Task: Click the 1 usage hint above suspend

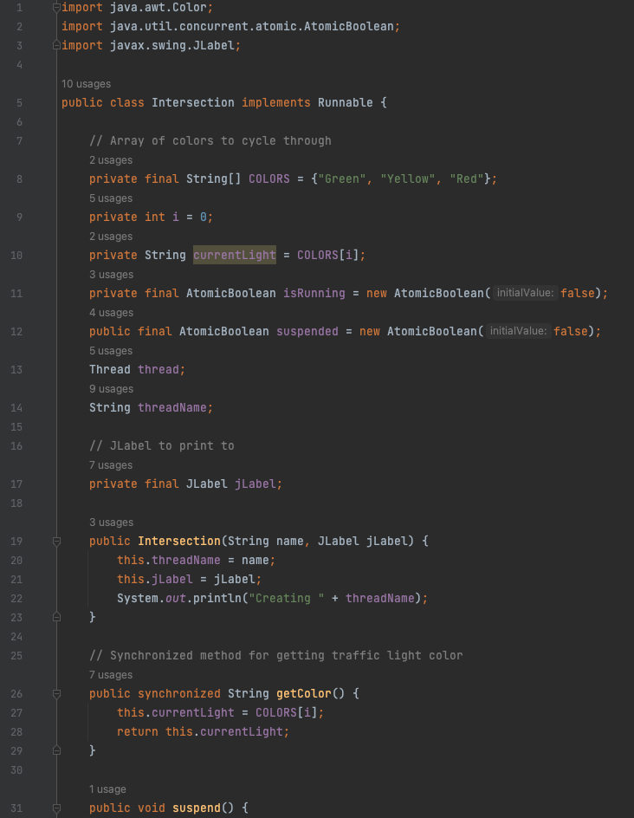Action: pyautogui.click(x=107, y=789)
